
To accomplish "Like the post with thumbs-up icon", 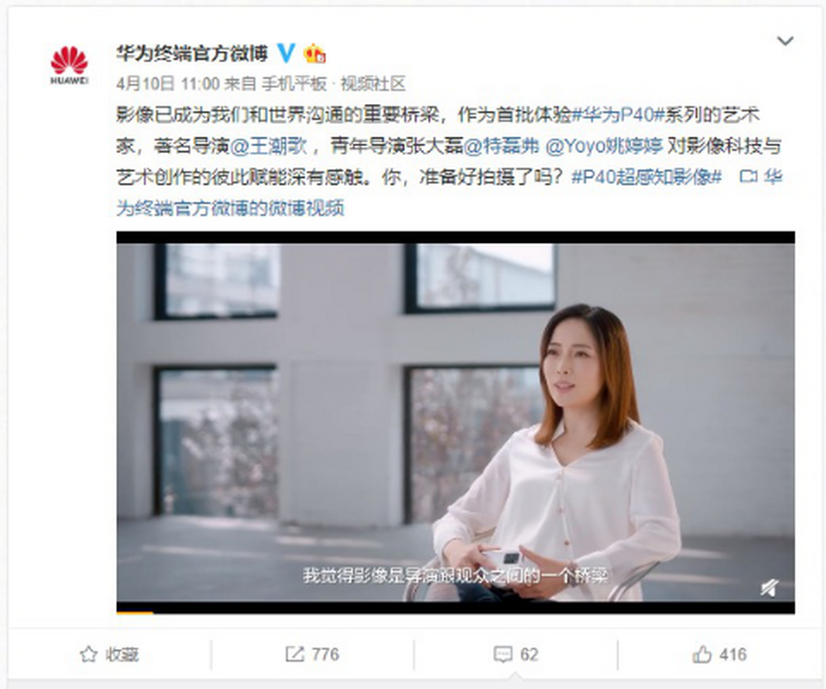I will 701,655.
